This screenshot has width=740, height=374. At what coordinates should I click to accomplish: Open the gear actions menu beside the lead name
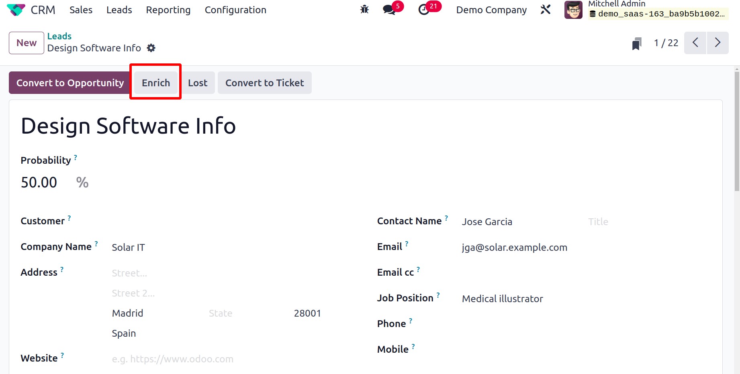[x=151, y=48]
